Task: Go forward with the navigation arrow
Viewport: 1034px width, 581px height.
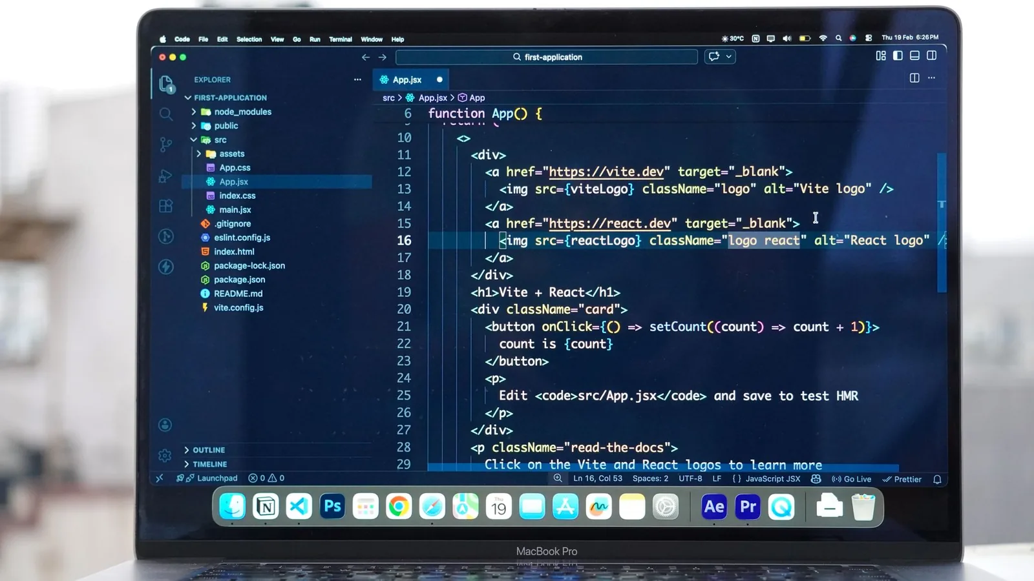Action: pos(383,57)
